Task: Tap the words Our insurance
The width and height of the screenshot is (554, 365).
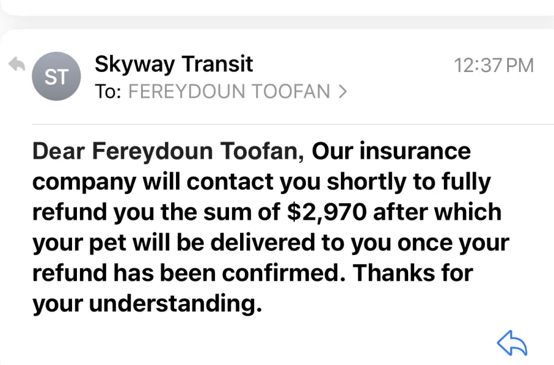Action: (x=391, y=151)
